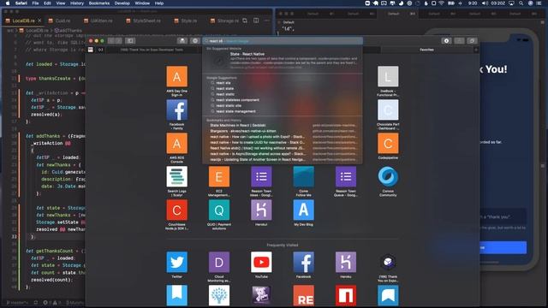548x308 pixels.
Task: Switch to the Favorites tab in Safari
Action: point(426,50)
